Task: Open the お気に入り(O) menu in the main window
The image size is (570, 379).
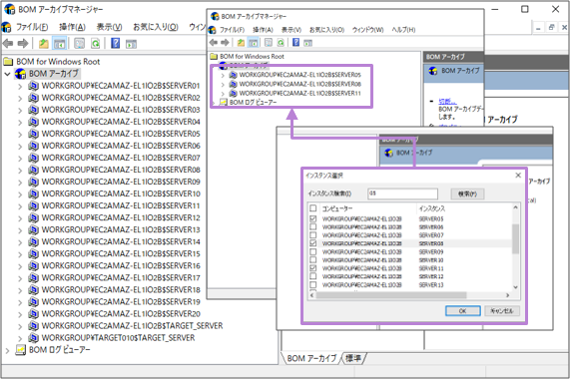Action: click(x=156, y=27)
